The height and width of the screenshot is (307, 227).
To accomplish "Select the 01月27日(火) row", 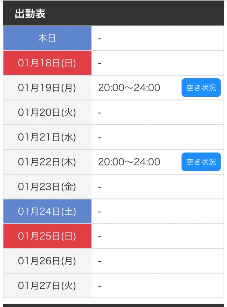I will click(x=47, y=286).
